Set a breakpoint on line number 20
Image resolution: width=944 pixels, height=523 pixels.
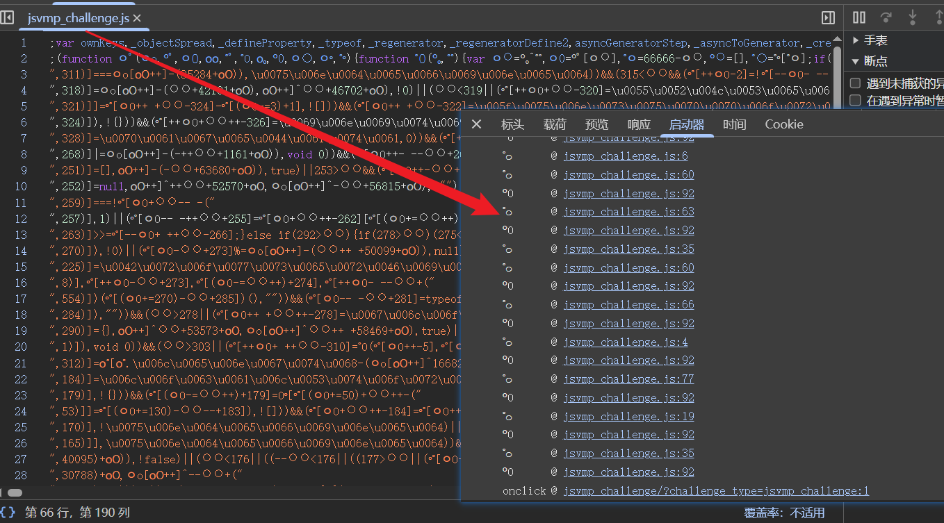[x=20, y=347]
